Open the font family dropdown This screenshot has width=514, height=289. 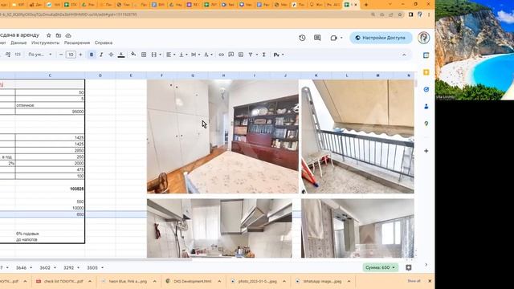39,55
